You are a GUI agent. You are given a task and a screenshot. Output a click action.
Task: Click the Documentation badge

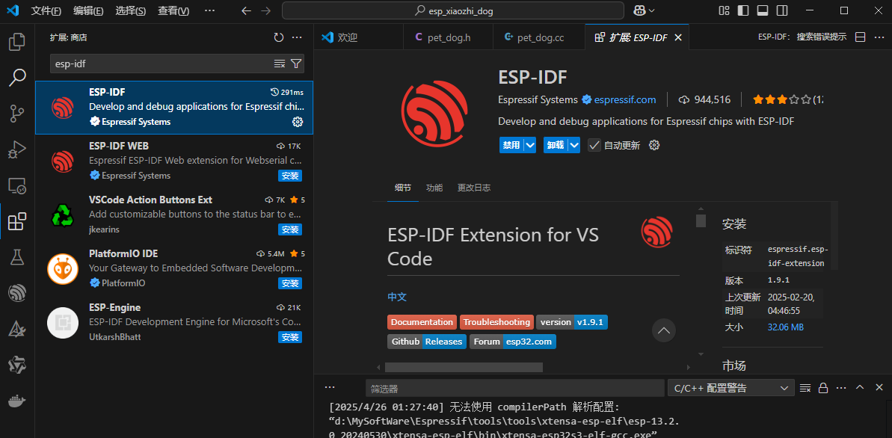coord(422,323)
